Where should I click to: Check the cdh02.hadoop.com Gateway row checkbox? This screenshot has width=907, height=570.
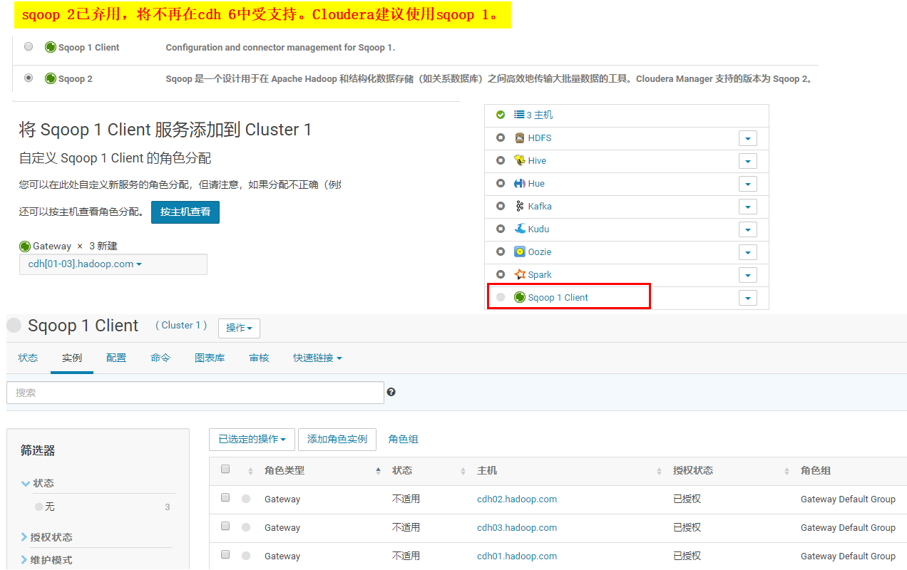point(225,497)
